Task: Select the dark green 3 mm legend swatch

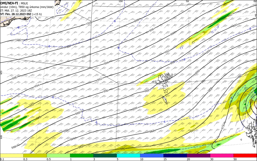Action: click(x=105, y=156)
